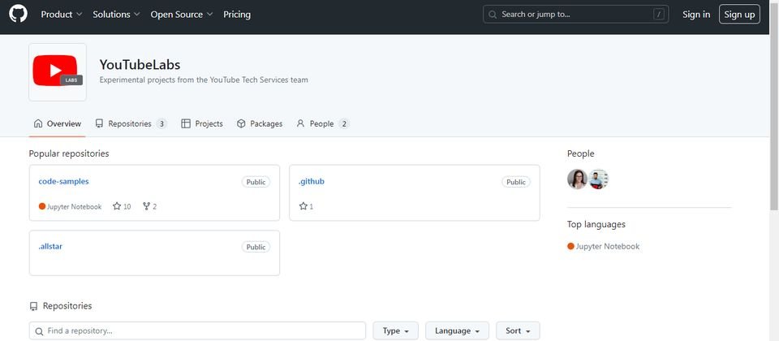Screen dimensions: 779x341
Task: Click the slash shortcut icon in search
Action: (x=659, y=15)
